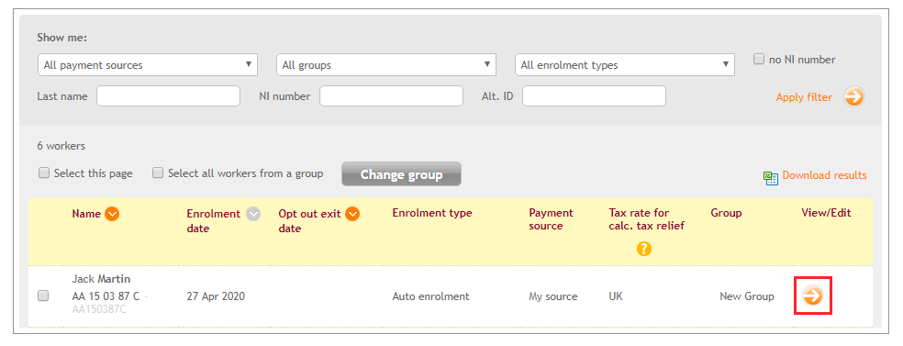Open Jack Martin's View/Edit arrow icon
This screenshot has width=903, height=346.
[x=812, y=296]
